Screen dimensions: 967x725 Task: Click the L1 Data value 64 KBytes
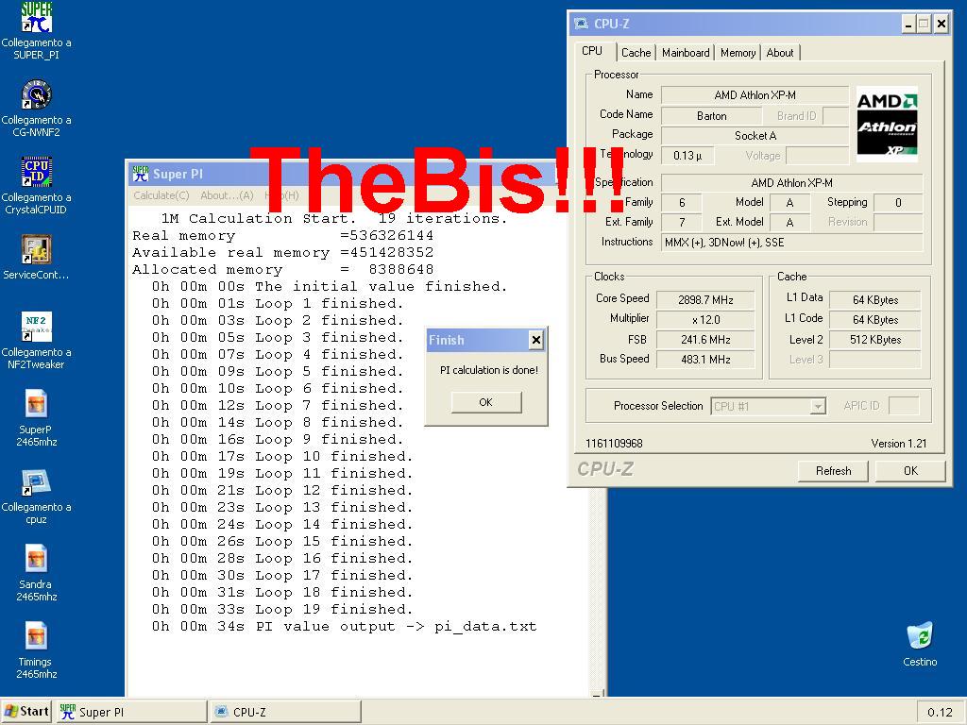875,299
